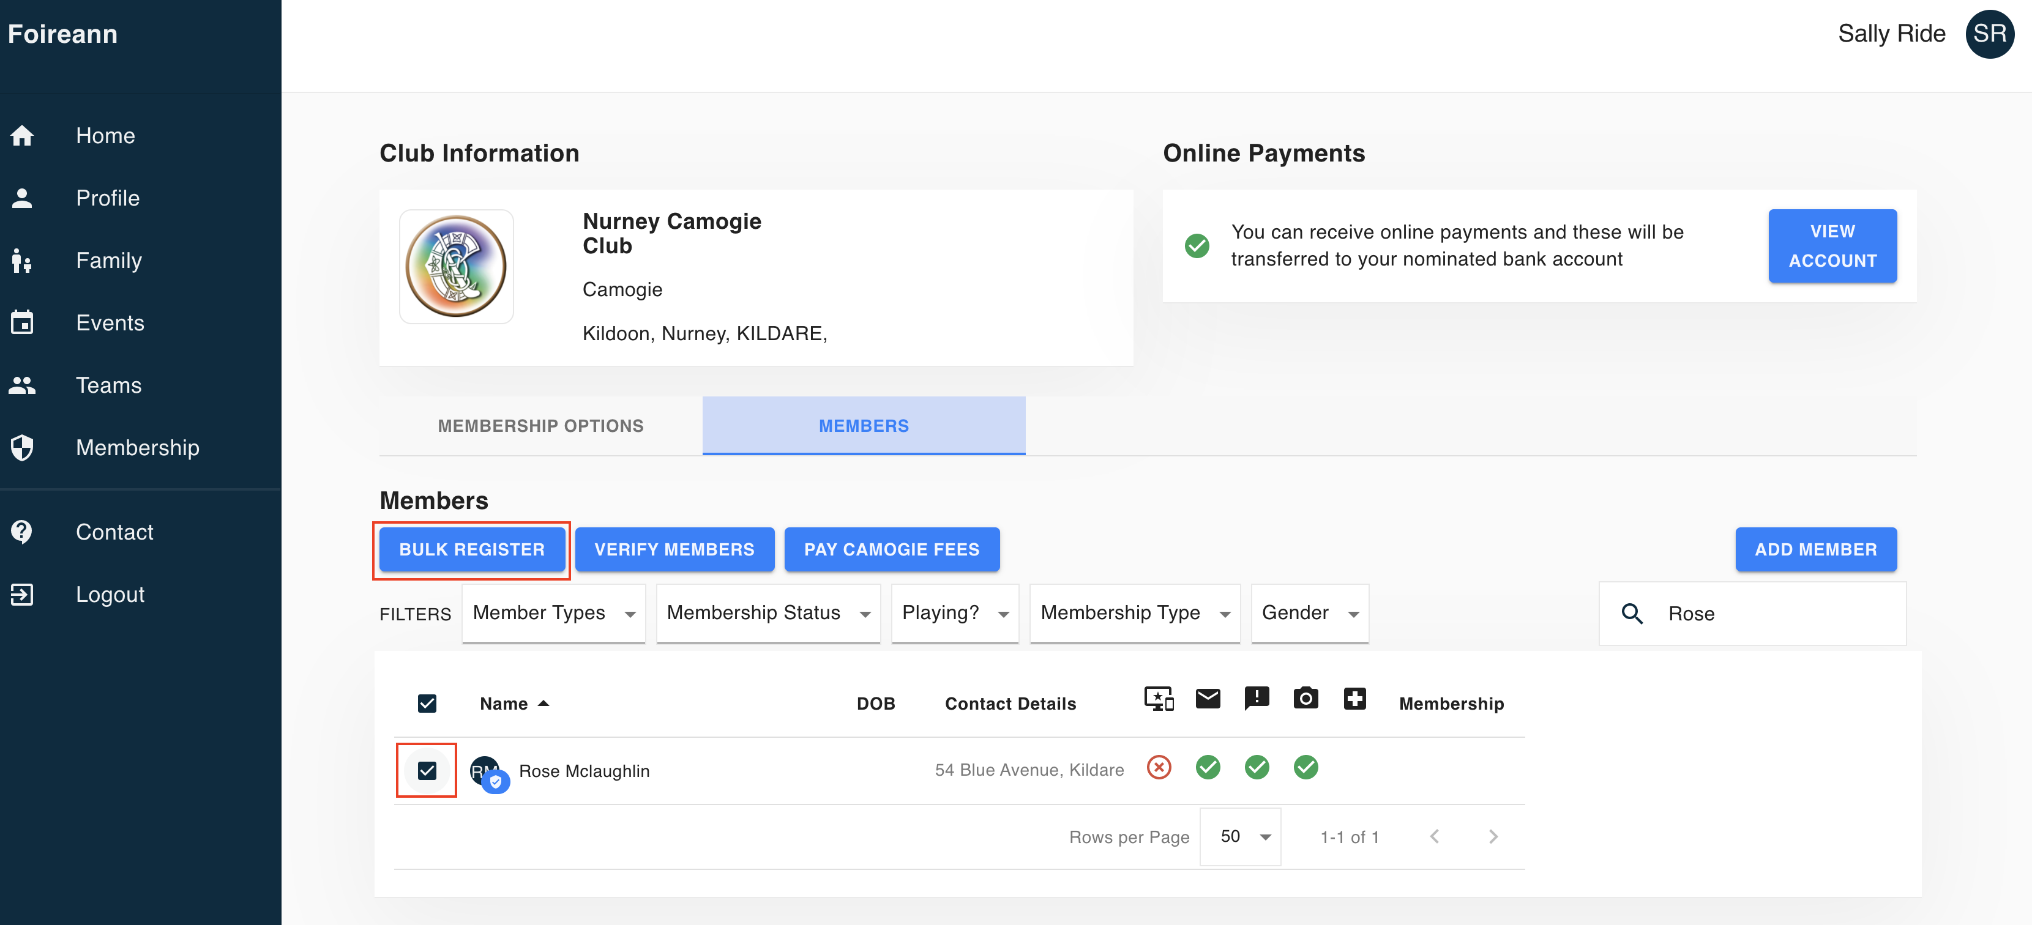The width and height of the screenshot is (2032, 925).
Task: Click the Contact question mark icon
Action: click(x=22, y=532)
